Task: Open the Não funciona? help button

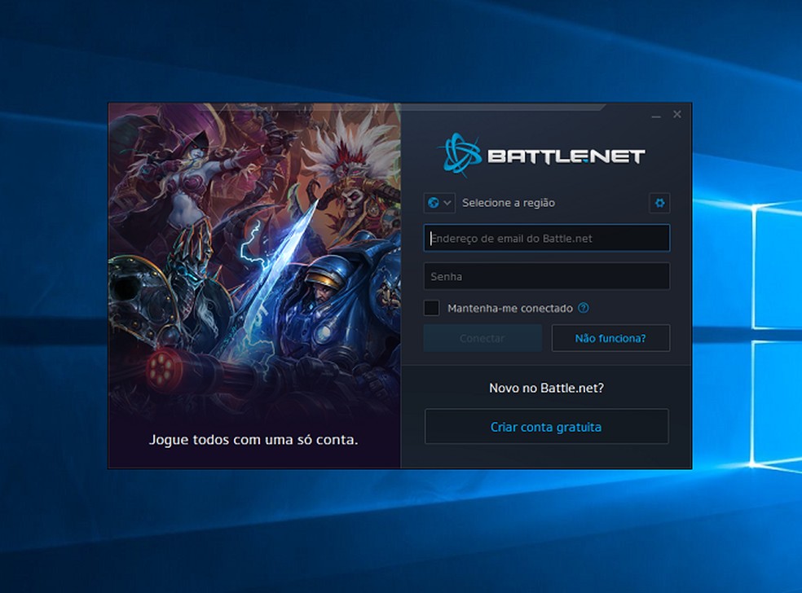Action: [610, 338]
